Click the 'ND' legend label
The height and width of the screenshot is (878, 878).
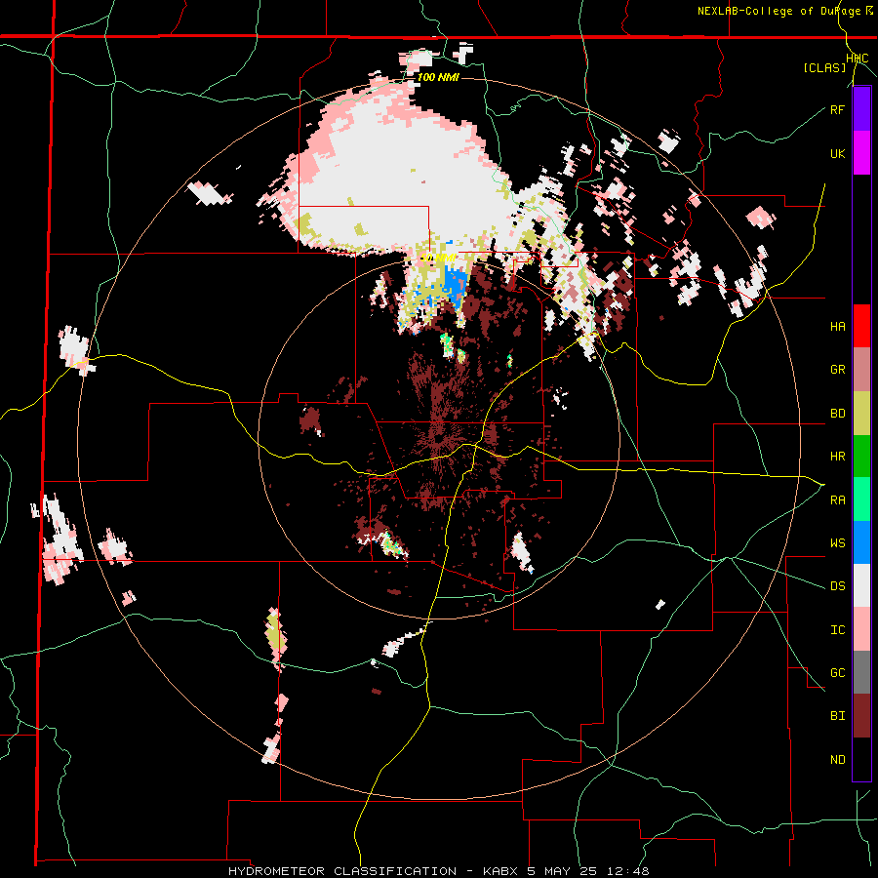pos(837,760)
